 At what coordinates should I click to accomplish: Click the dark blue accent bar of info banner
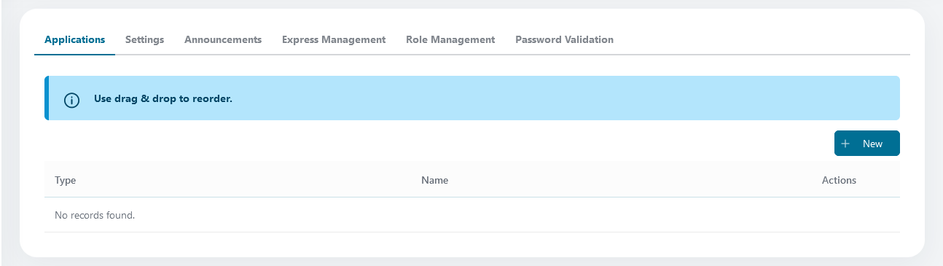(47, 98)
